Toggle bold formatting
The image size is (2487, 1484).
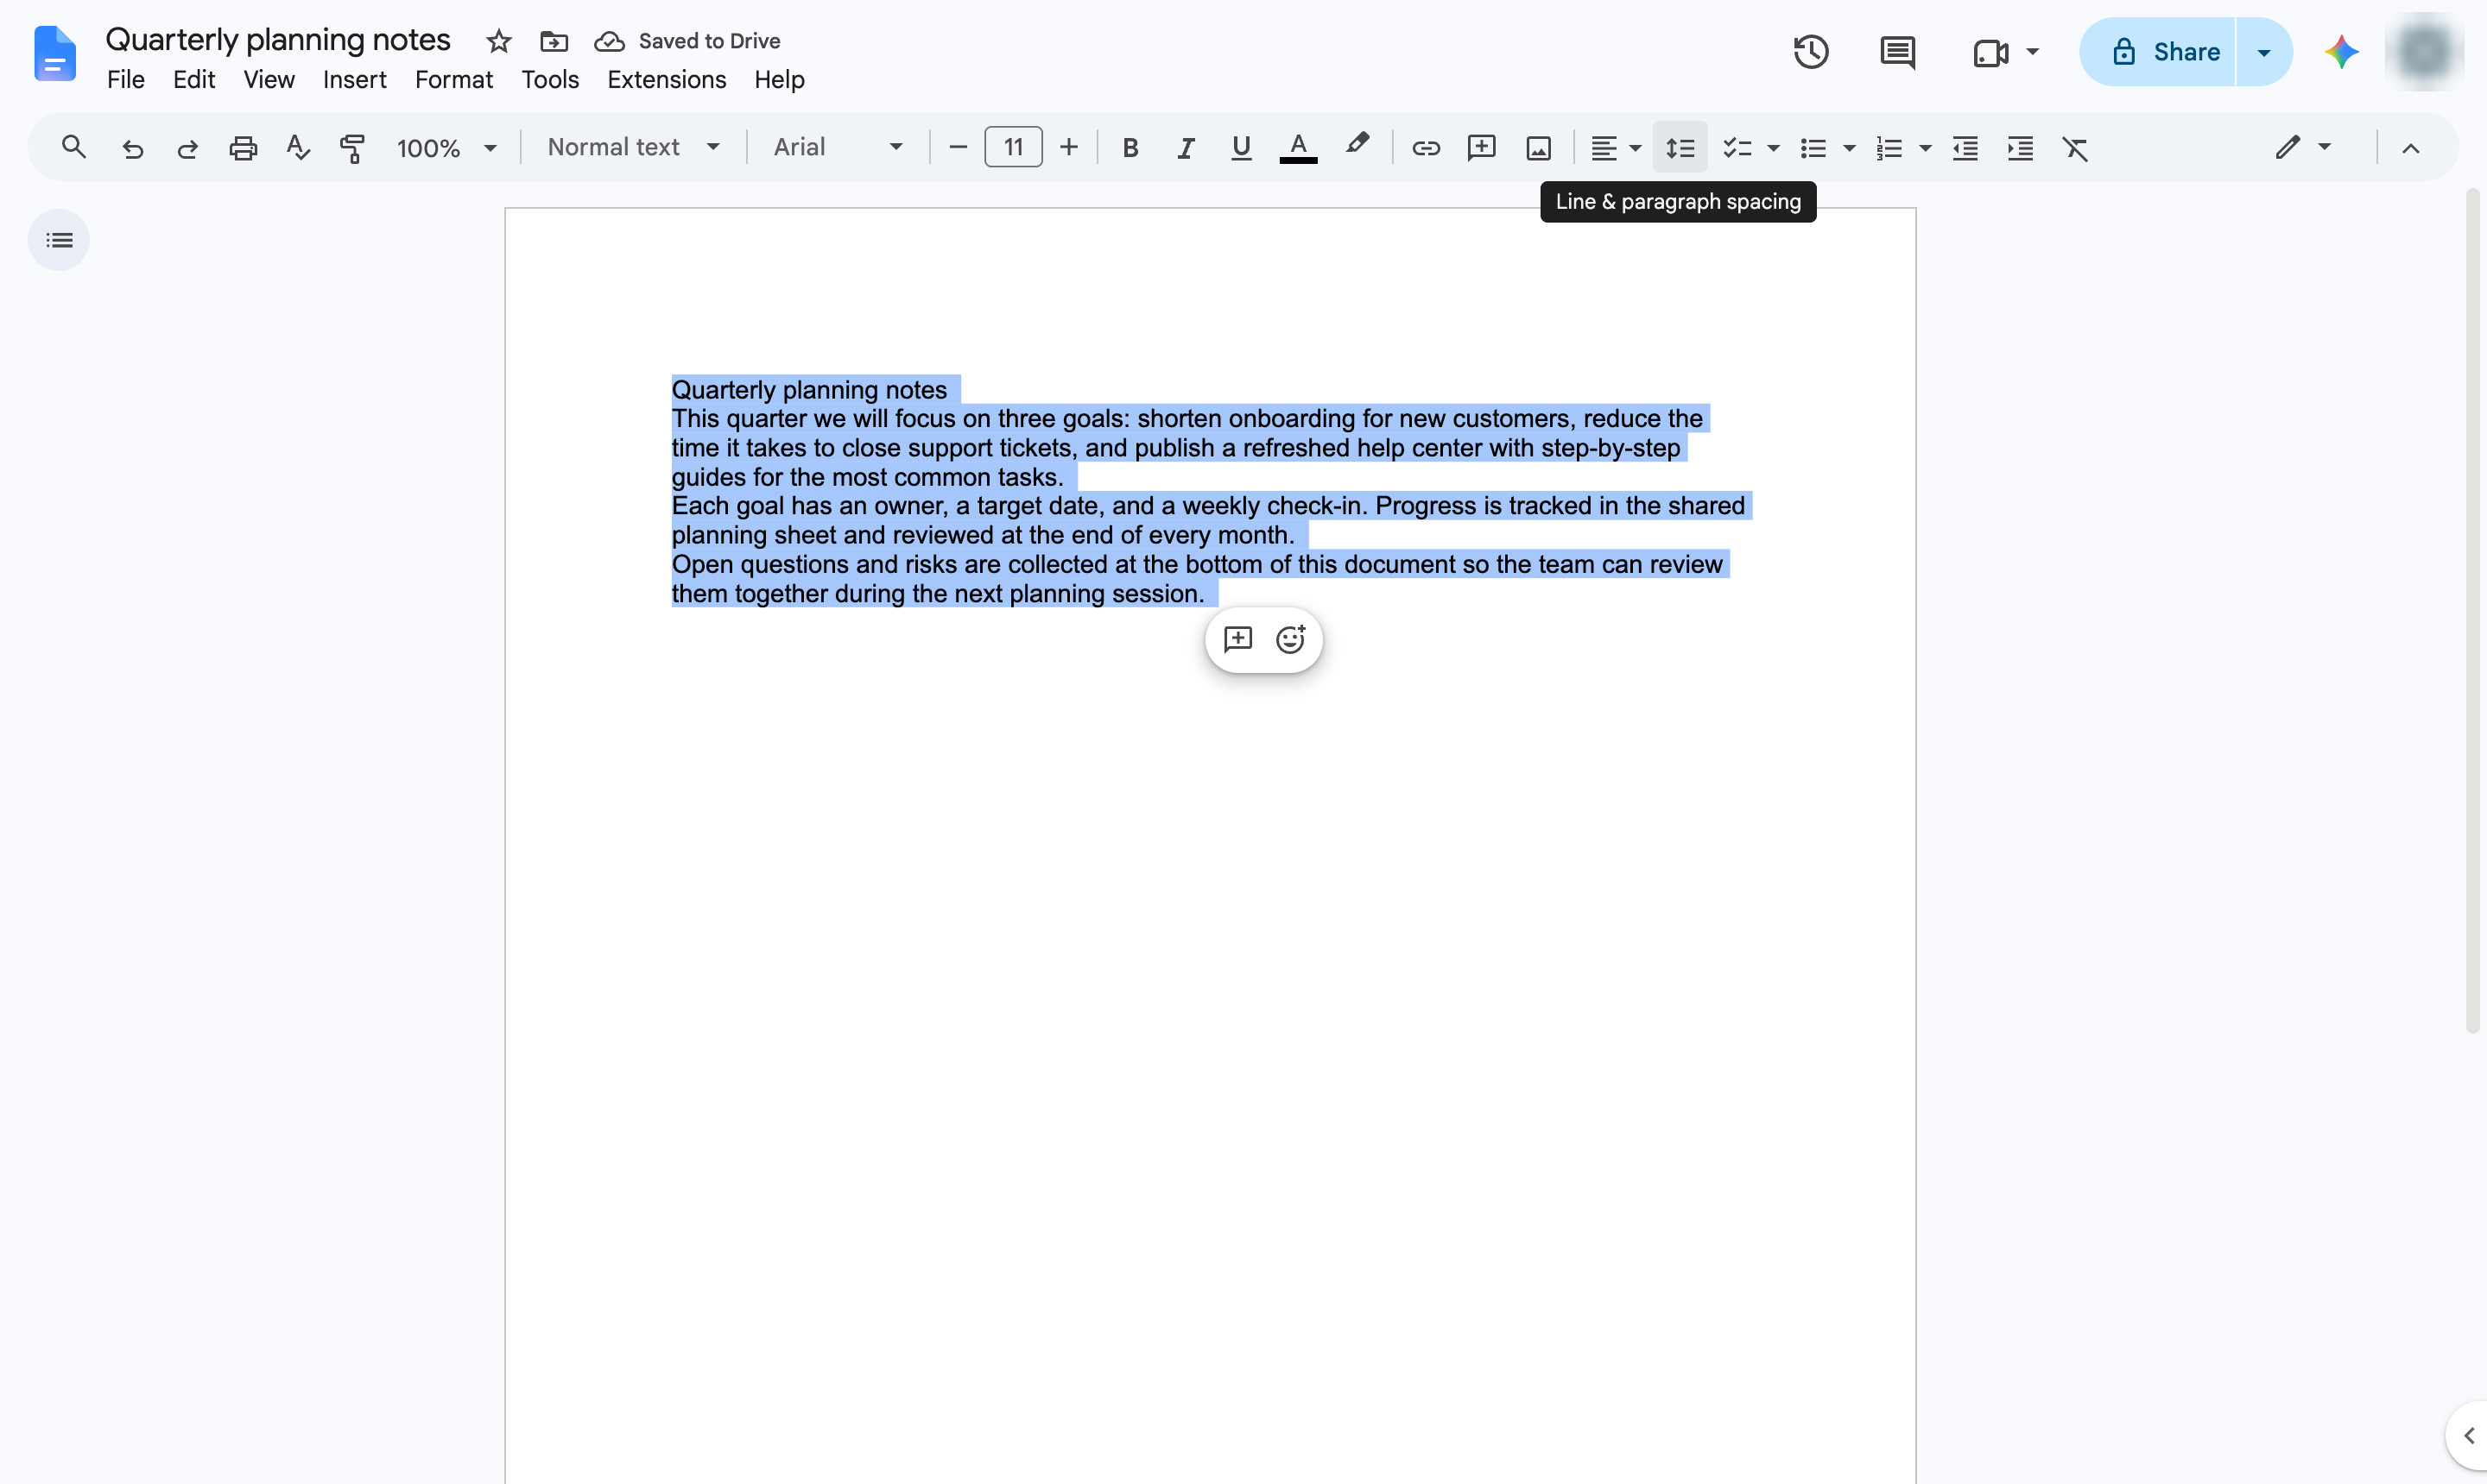(x=1130, y=148)
